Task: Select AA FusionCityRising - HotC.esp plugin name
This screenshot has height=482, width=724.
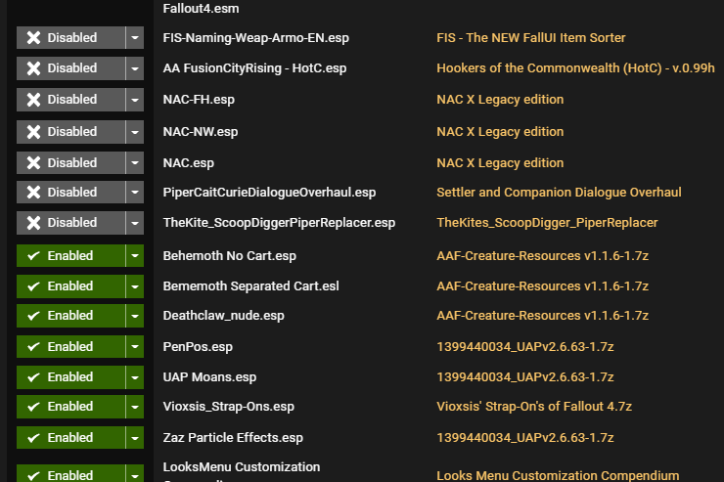Action: tap(254, 68)
